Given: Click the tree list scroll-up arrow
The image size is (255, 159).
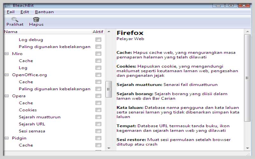Looking at the screenshot, I should click(x=109, y=31).
